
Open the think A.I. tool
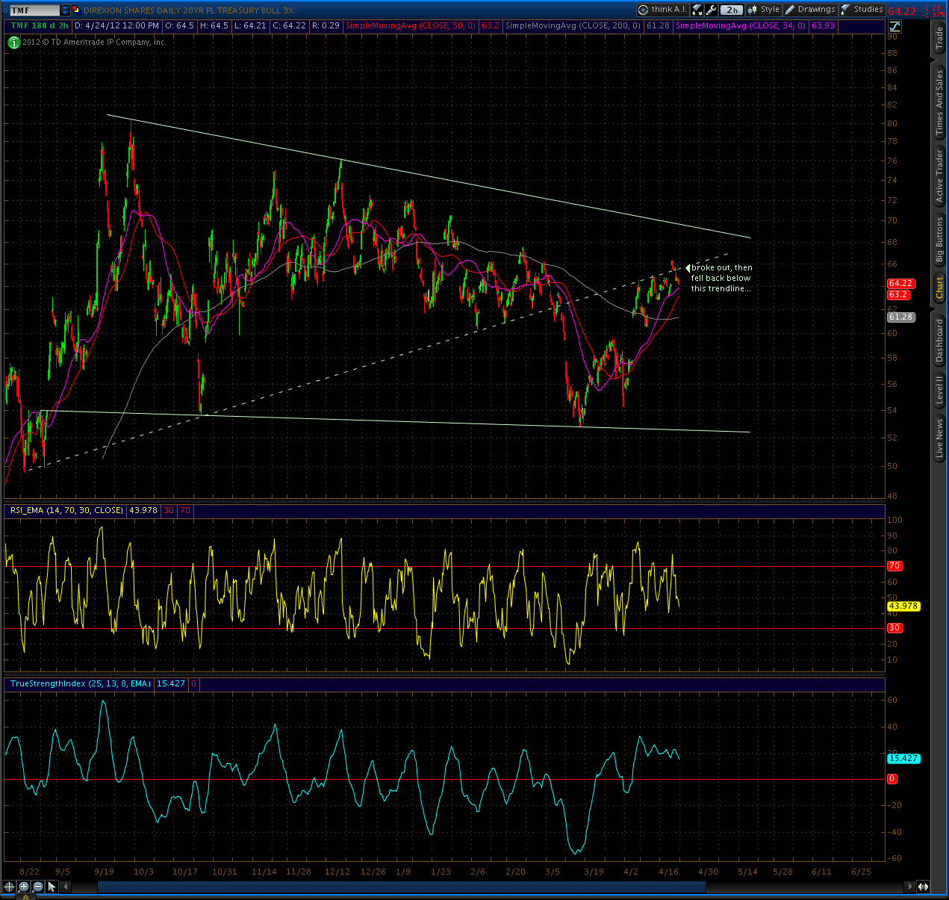(662, 10)
